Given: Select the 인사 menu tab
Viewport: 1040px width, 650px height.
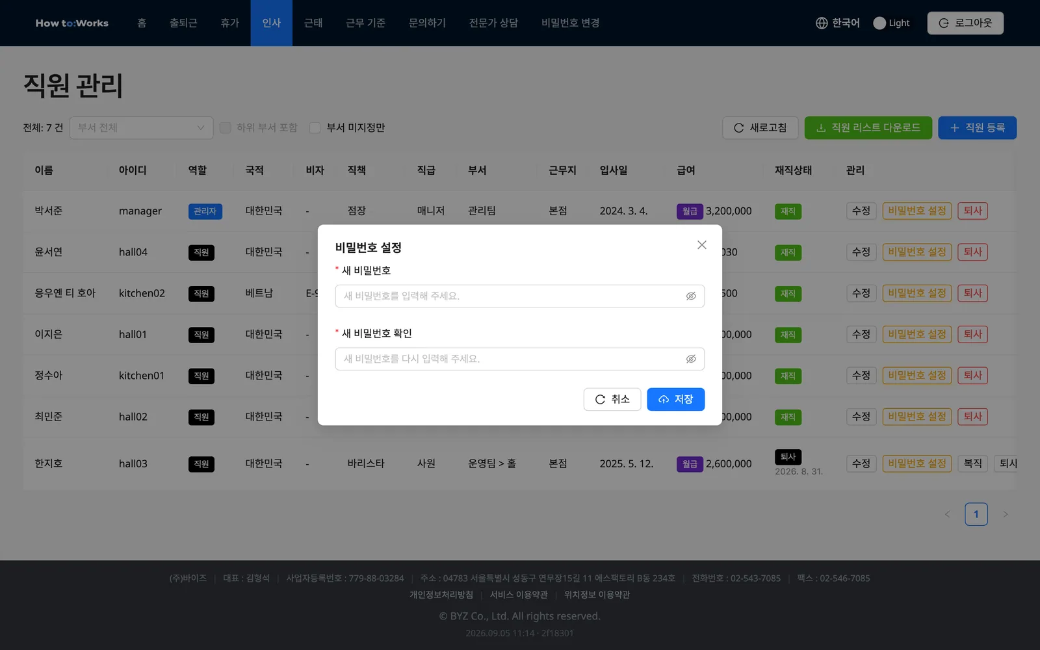Looking at the screenshot, I should [272, 23].
